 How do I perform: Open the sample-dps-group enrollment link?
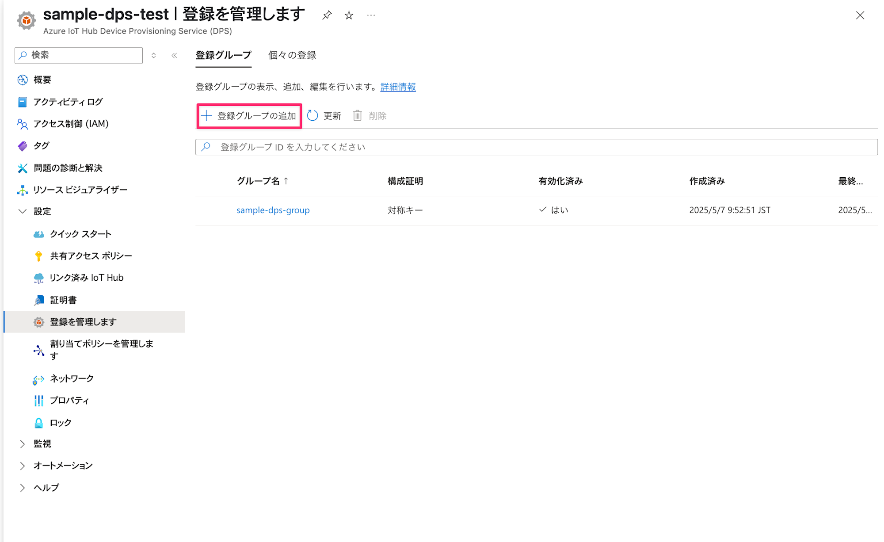[x=273, y=210]
